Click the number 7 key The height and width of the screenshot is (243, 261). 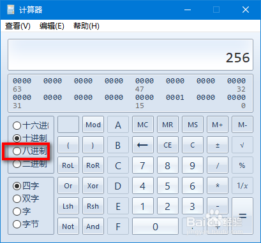(x=143, y=165)
